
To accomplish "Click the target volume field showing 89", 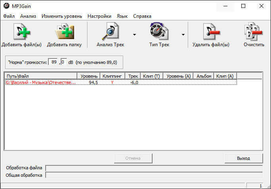I will [53, 62].
